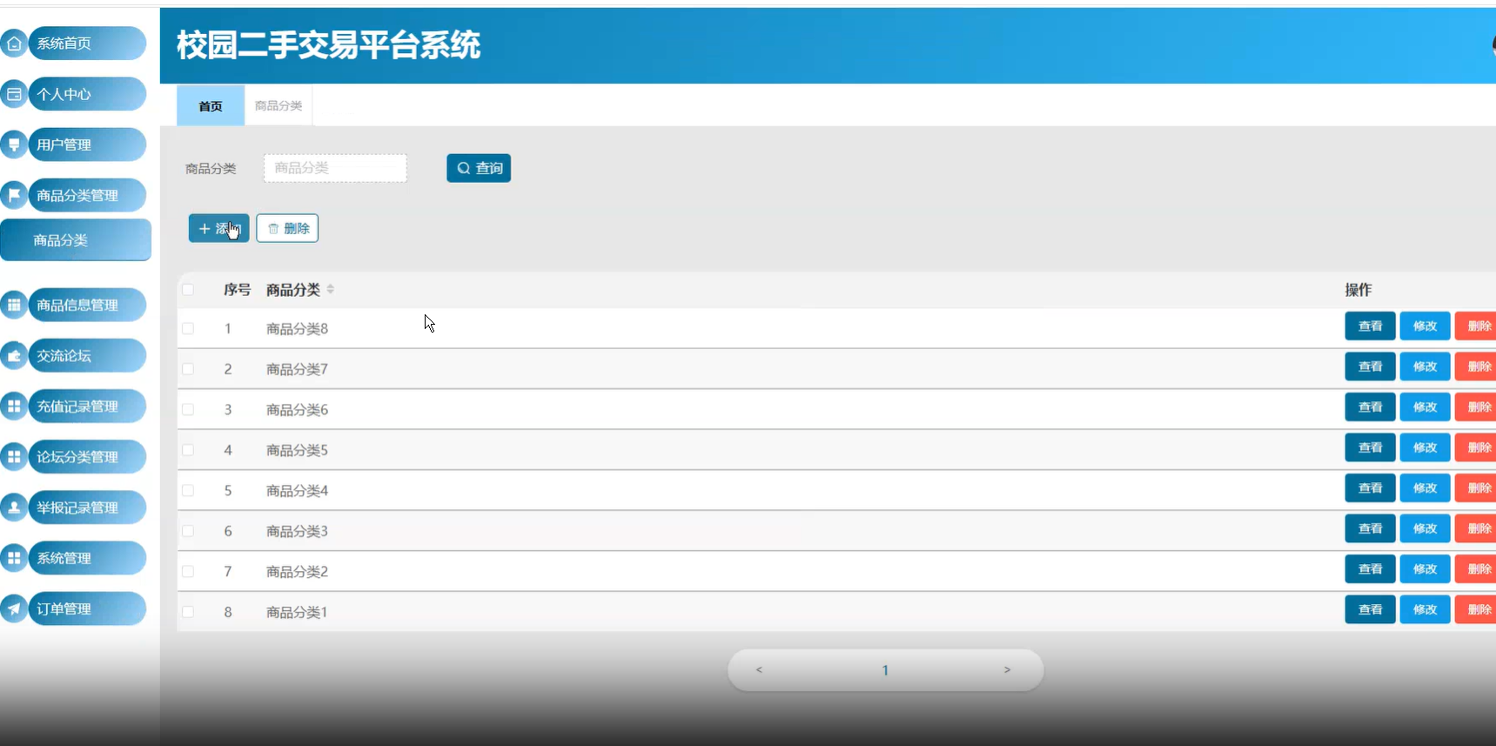The width and height of the screenshot is (1496, 746).
Task: Click the home icon beside 系统首页
Action: click(x=14, y=44)
